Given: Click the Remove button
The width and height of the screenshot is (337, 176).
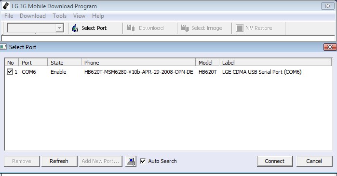Looking at the screenshot, I should coord(22,161).
